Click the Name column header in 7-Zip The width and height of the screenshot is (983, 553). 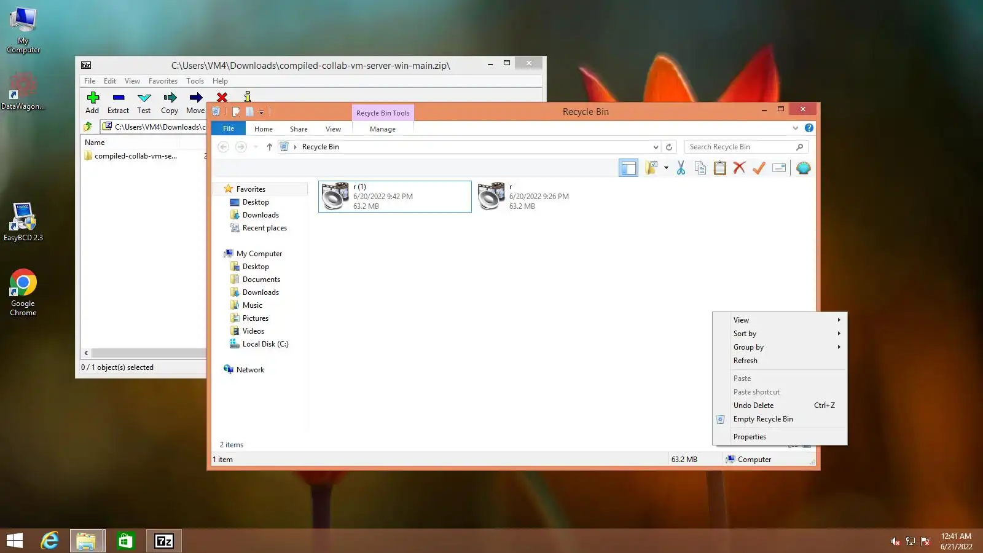[x=95, y=143]
